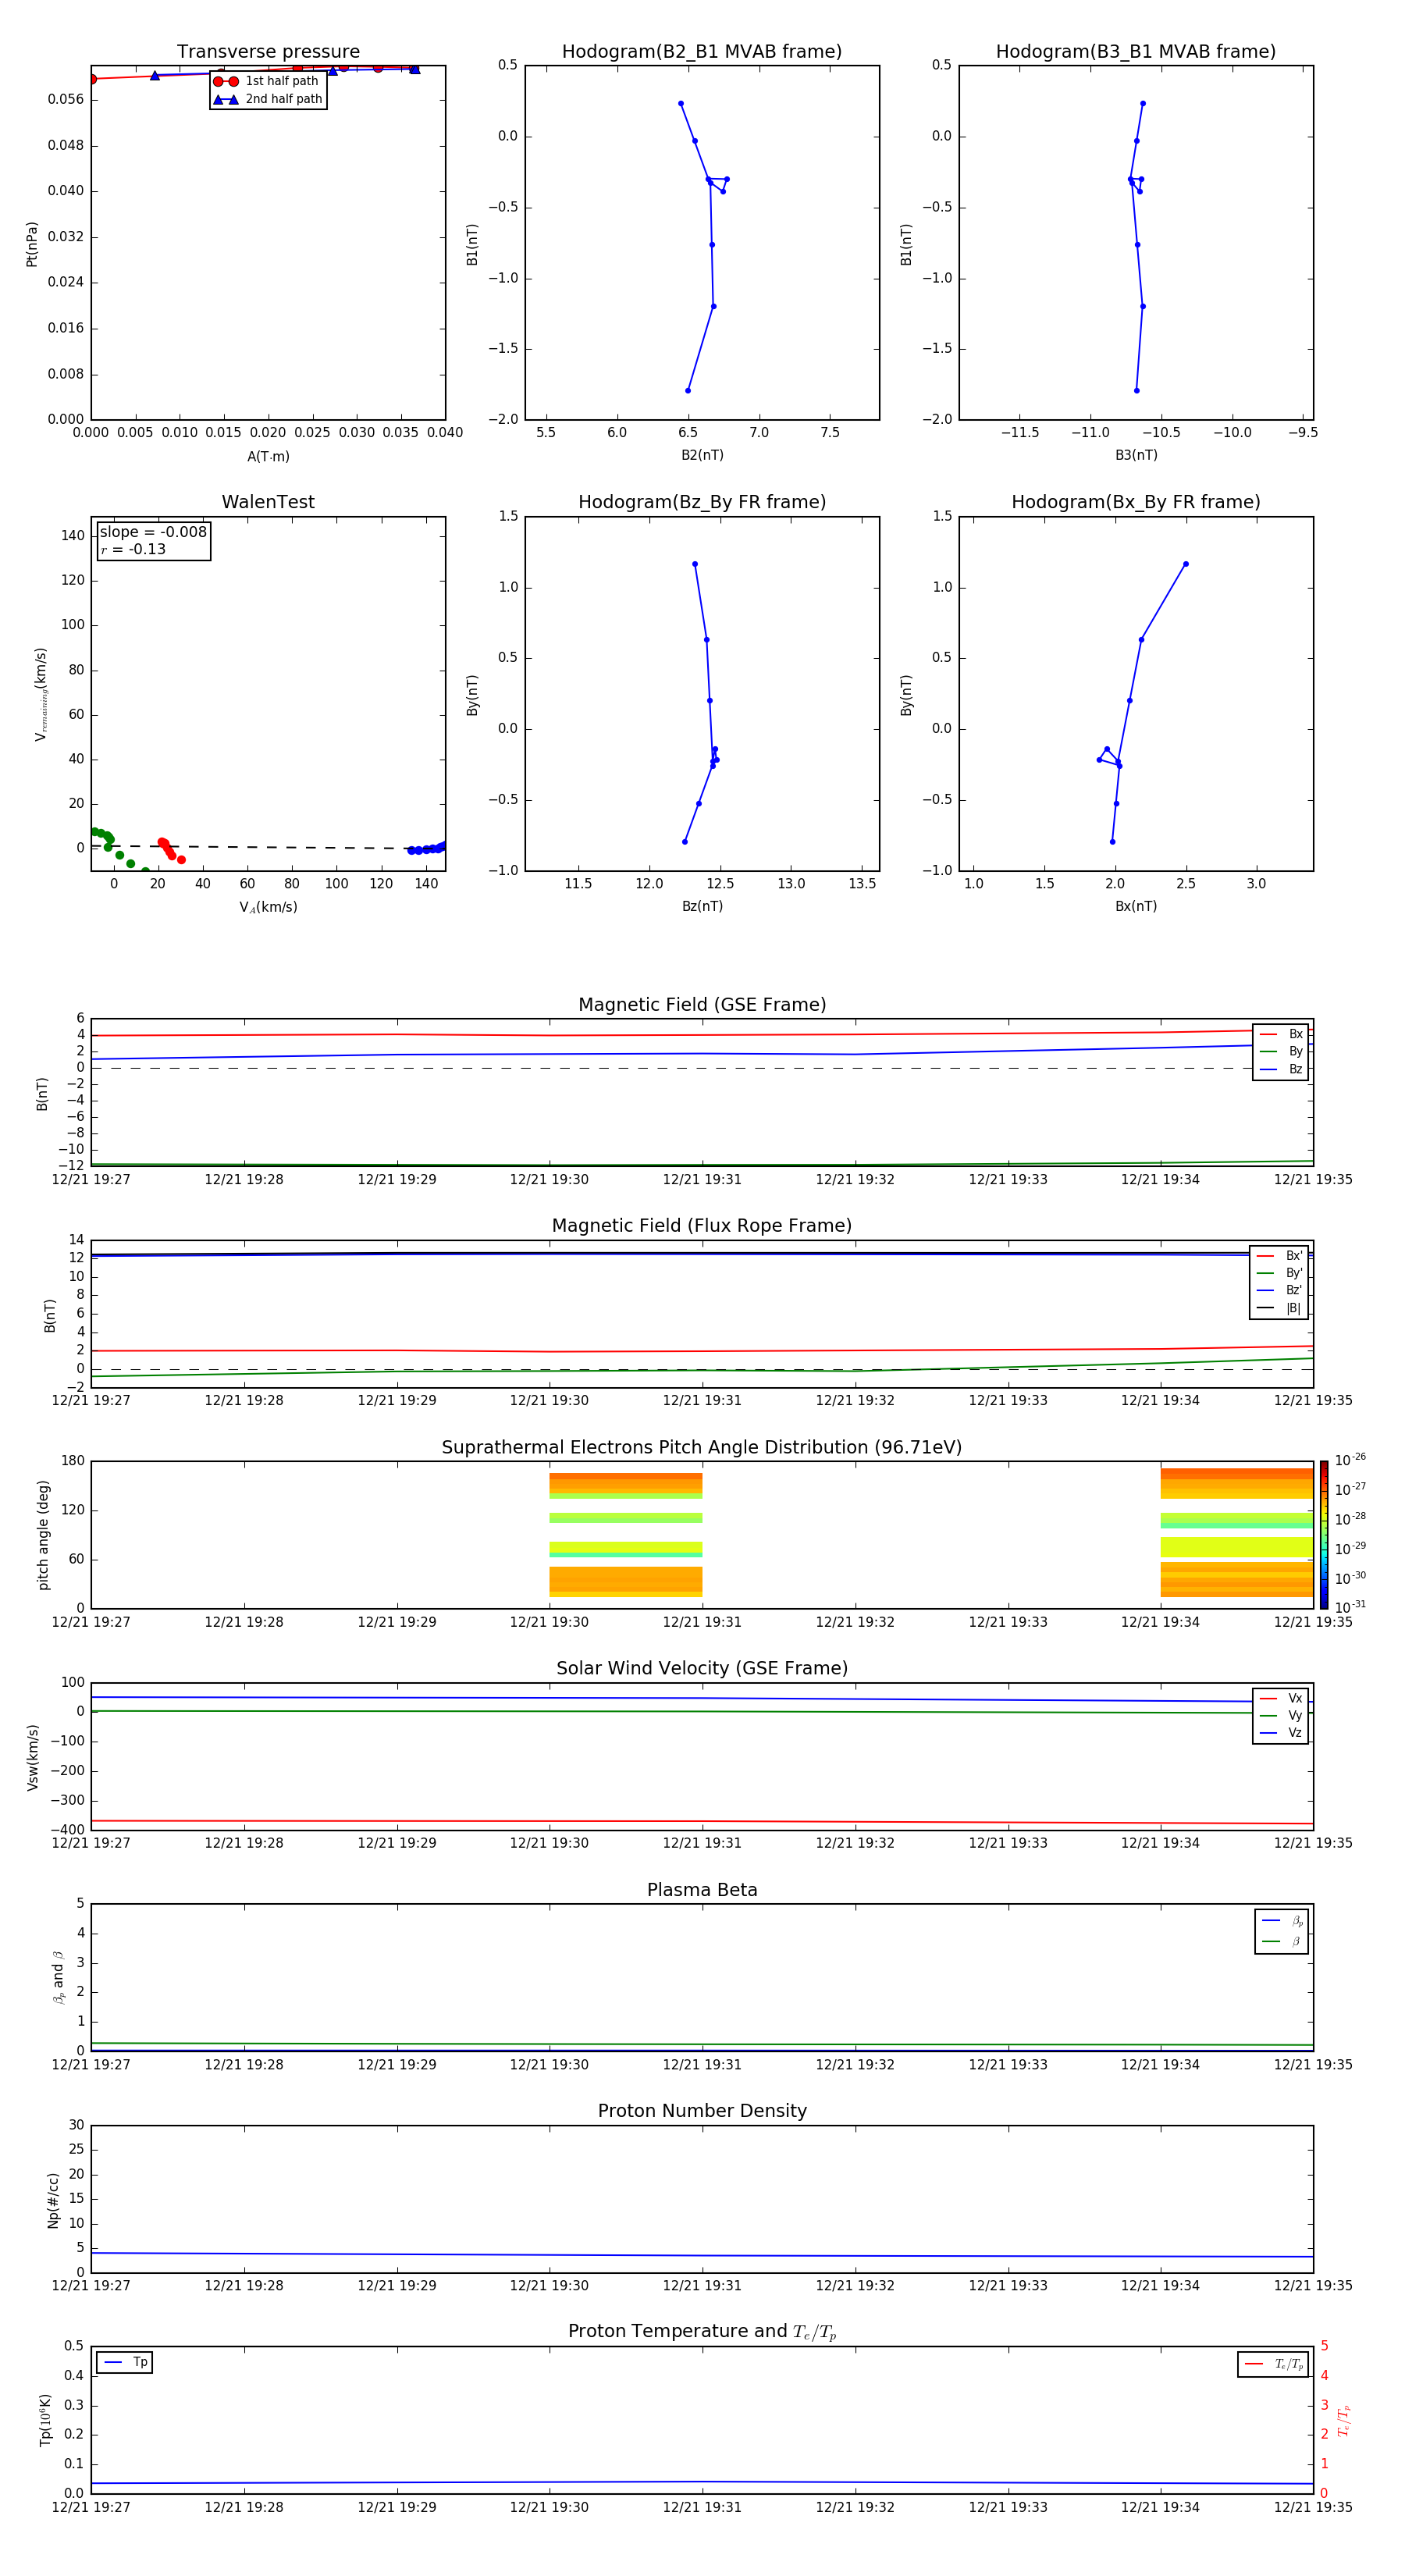Viewport: 1405px width, 2576px height.
Task: Click the 'pitch angle (deg)' axis label
Action: coord(43,1534)
